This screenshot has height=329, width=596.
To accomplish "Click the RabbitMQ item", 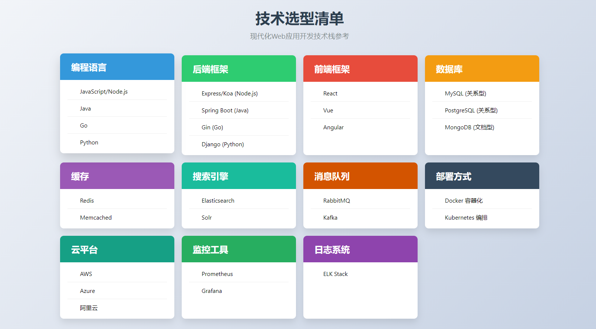I will pos(360,200).
